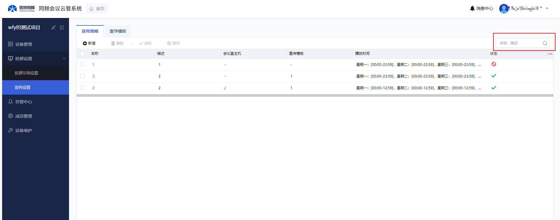The width and height of the screenshot is (560, 220).
Task: Switch to the 宣传模板 tab
Action: [118, 31]
